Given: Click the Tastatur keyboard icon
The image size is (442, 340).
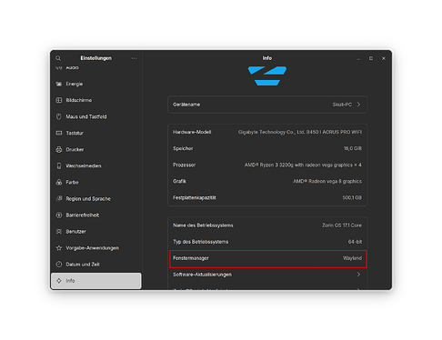Looking at the screenshot, I should pyautogui.click(x=59, y=133).
